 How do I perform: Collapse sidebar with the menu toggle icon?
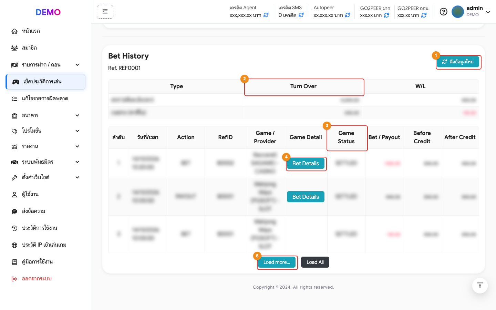(x=105, y=12)
